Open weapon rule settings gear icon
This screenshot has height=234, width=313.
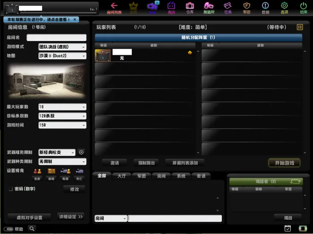pos(81,152)
